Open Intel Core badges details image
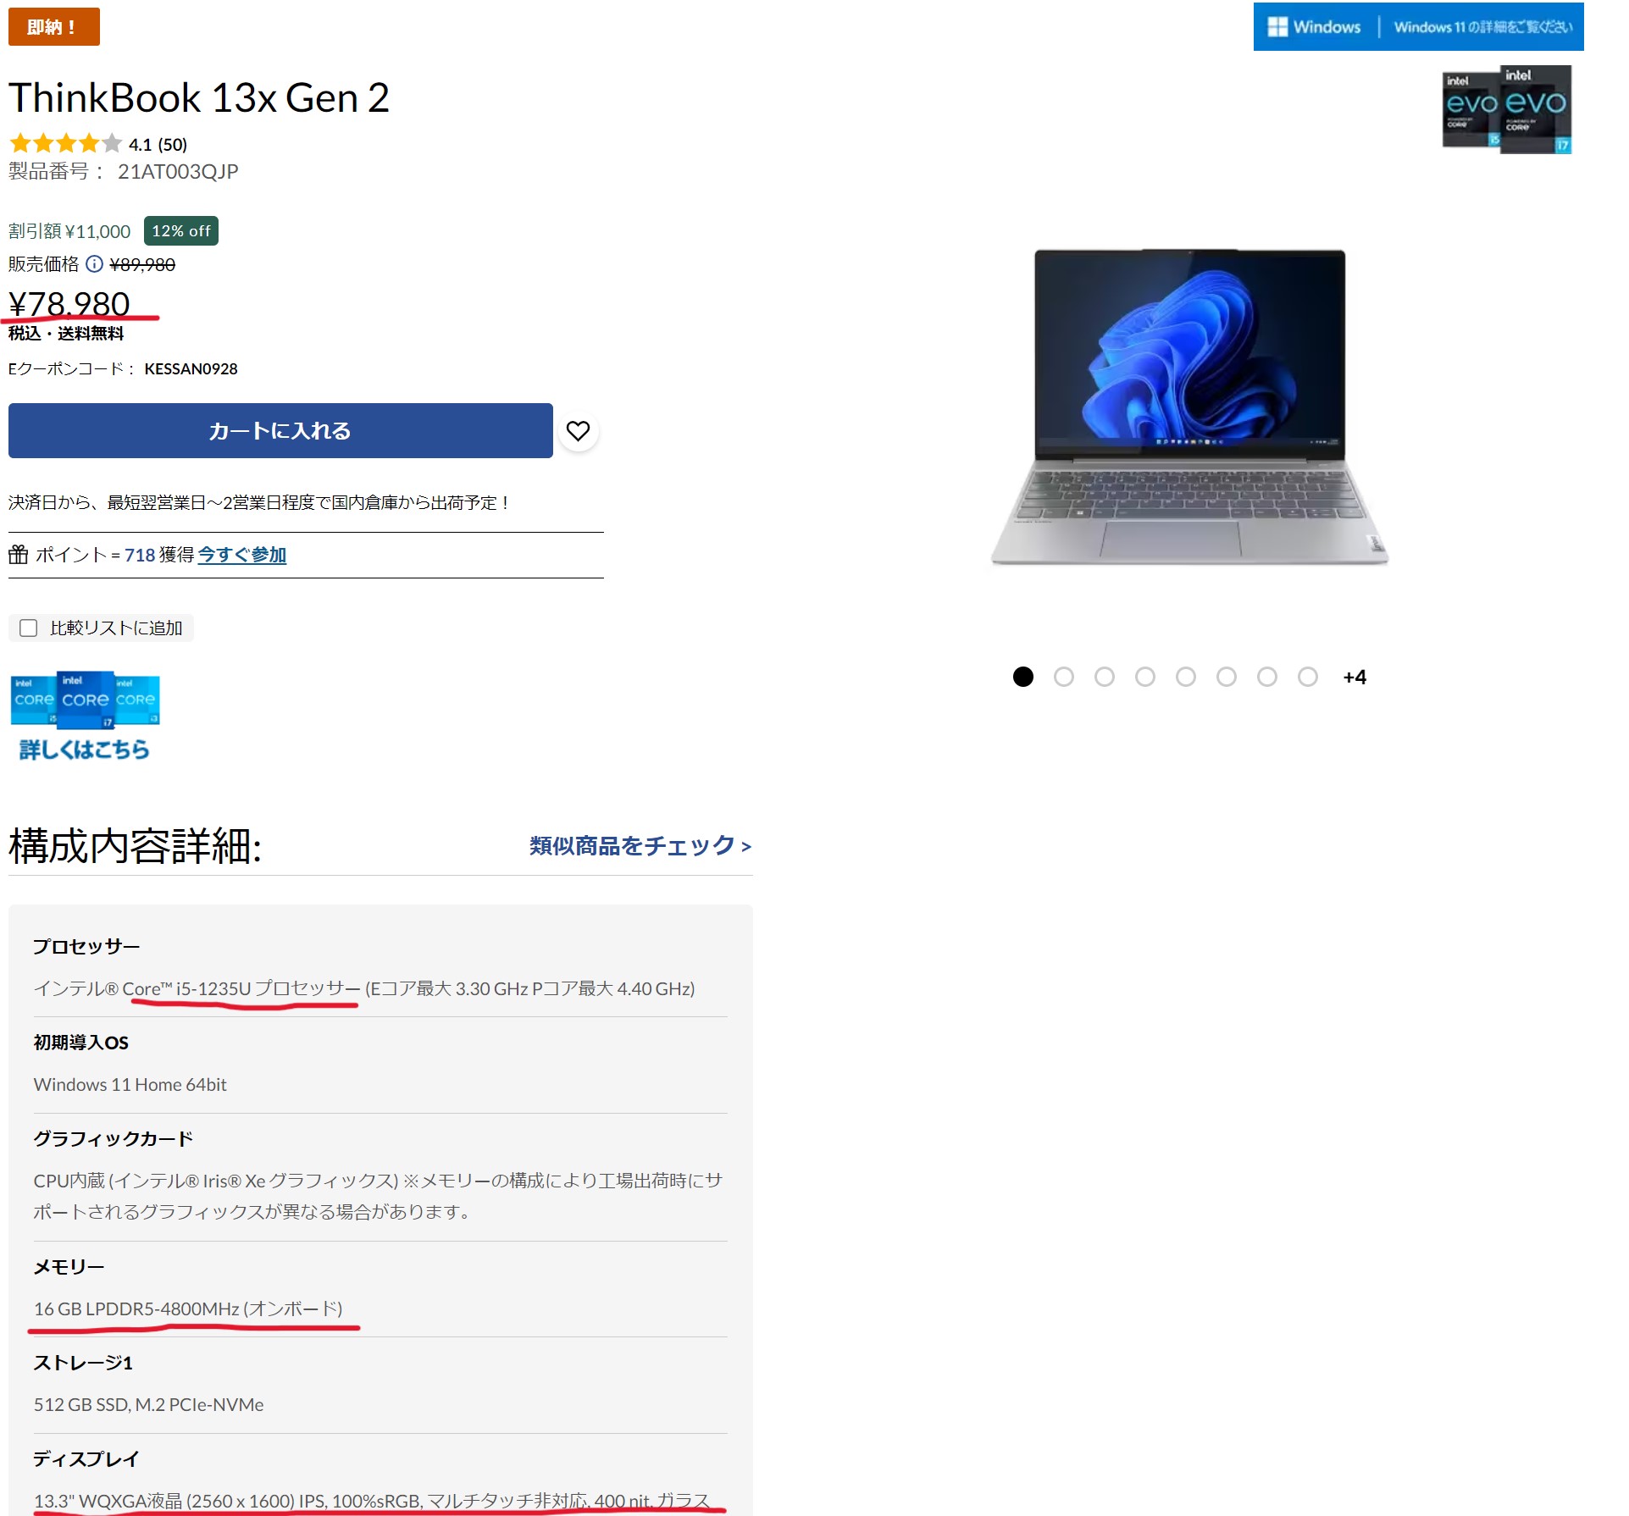 (x=85, y=717)
